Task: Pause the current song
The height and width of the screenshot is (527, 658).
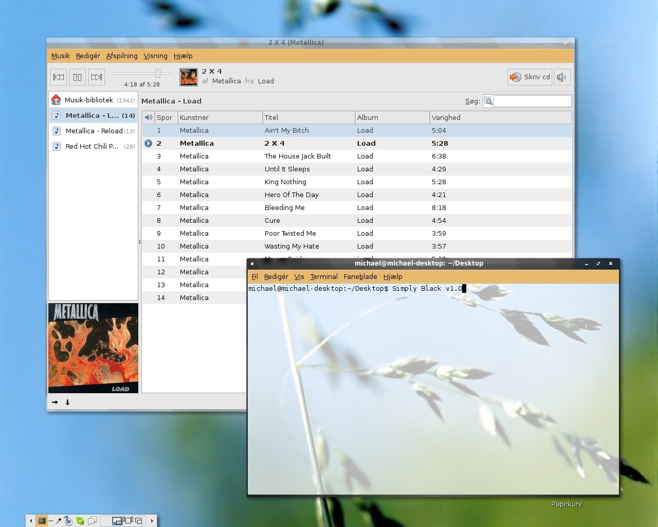Action: 78,77
